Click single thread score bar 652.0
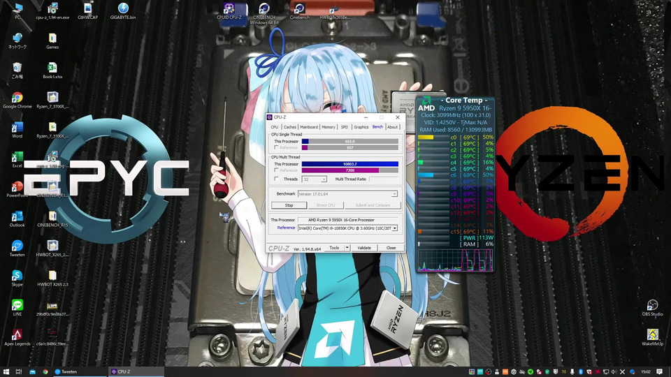Viewport: 671px width, 377px height. coord(349,142)
